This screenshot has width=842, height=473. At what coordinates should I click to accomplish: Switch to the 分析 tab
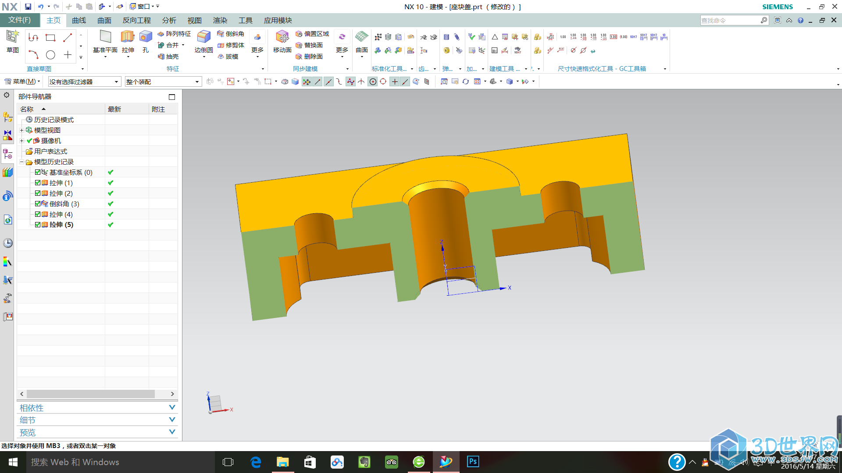[169, 20]
